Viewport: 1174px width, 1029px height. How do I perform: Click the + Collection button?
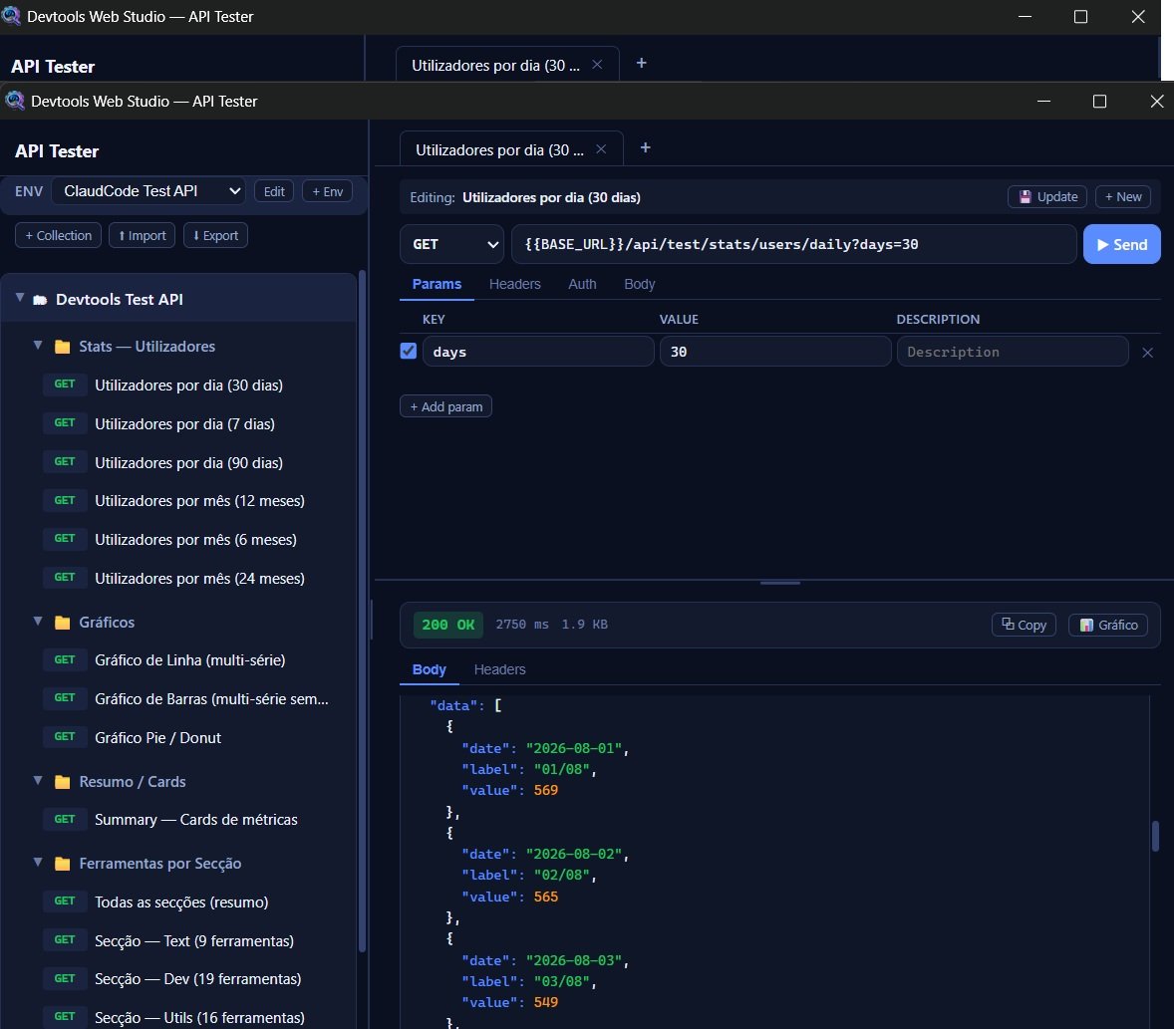click(x=58, y=236)
